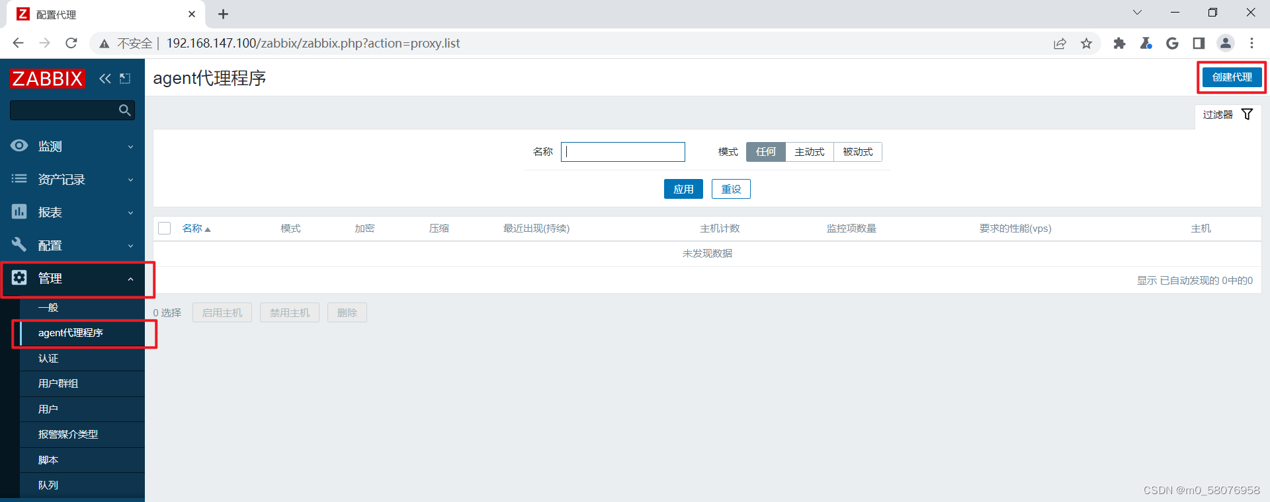Select 任何 mode option

[766, 152]
